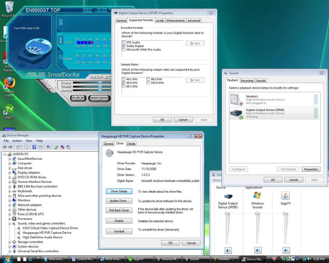Expand Disk drives in Device Manager
Image resolution: width=329 pixels, height=263 pixels.
pyautogui.click(x=10, y=168)
